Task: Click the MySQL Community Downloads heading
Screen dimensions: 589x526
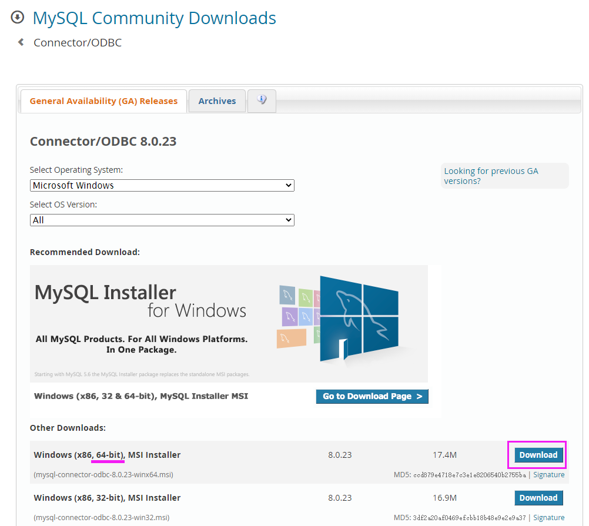Action: pyautogui.click(x=154, y=18)
